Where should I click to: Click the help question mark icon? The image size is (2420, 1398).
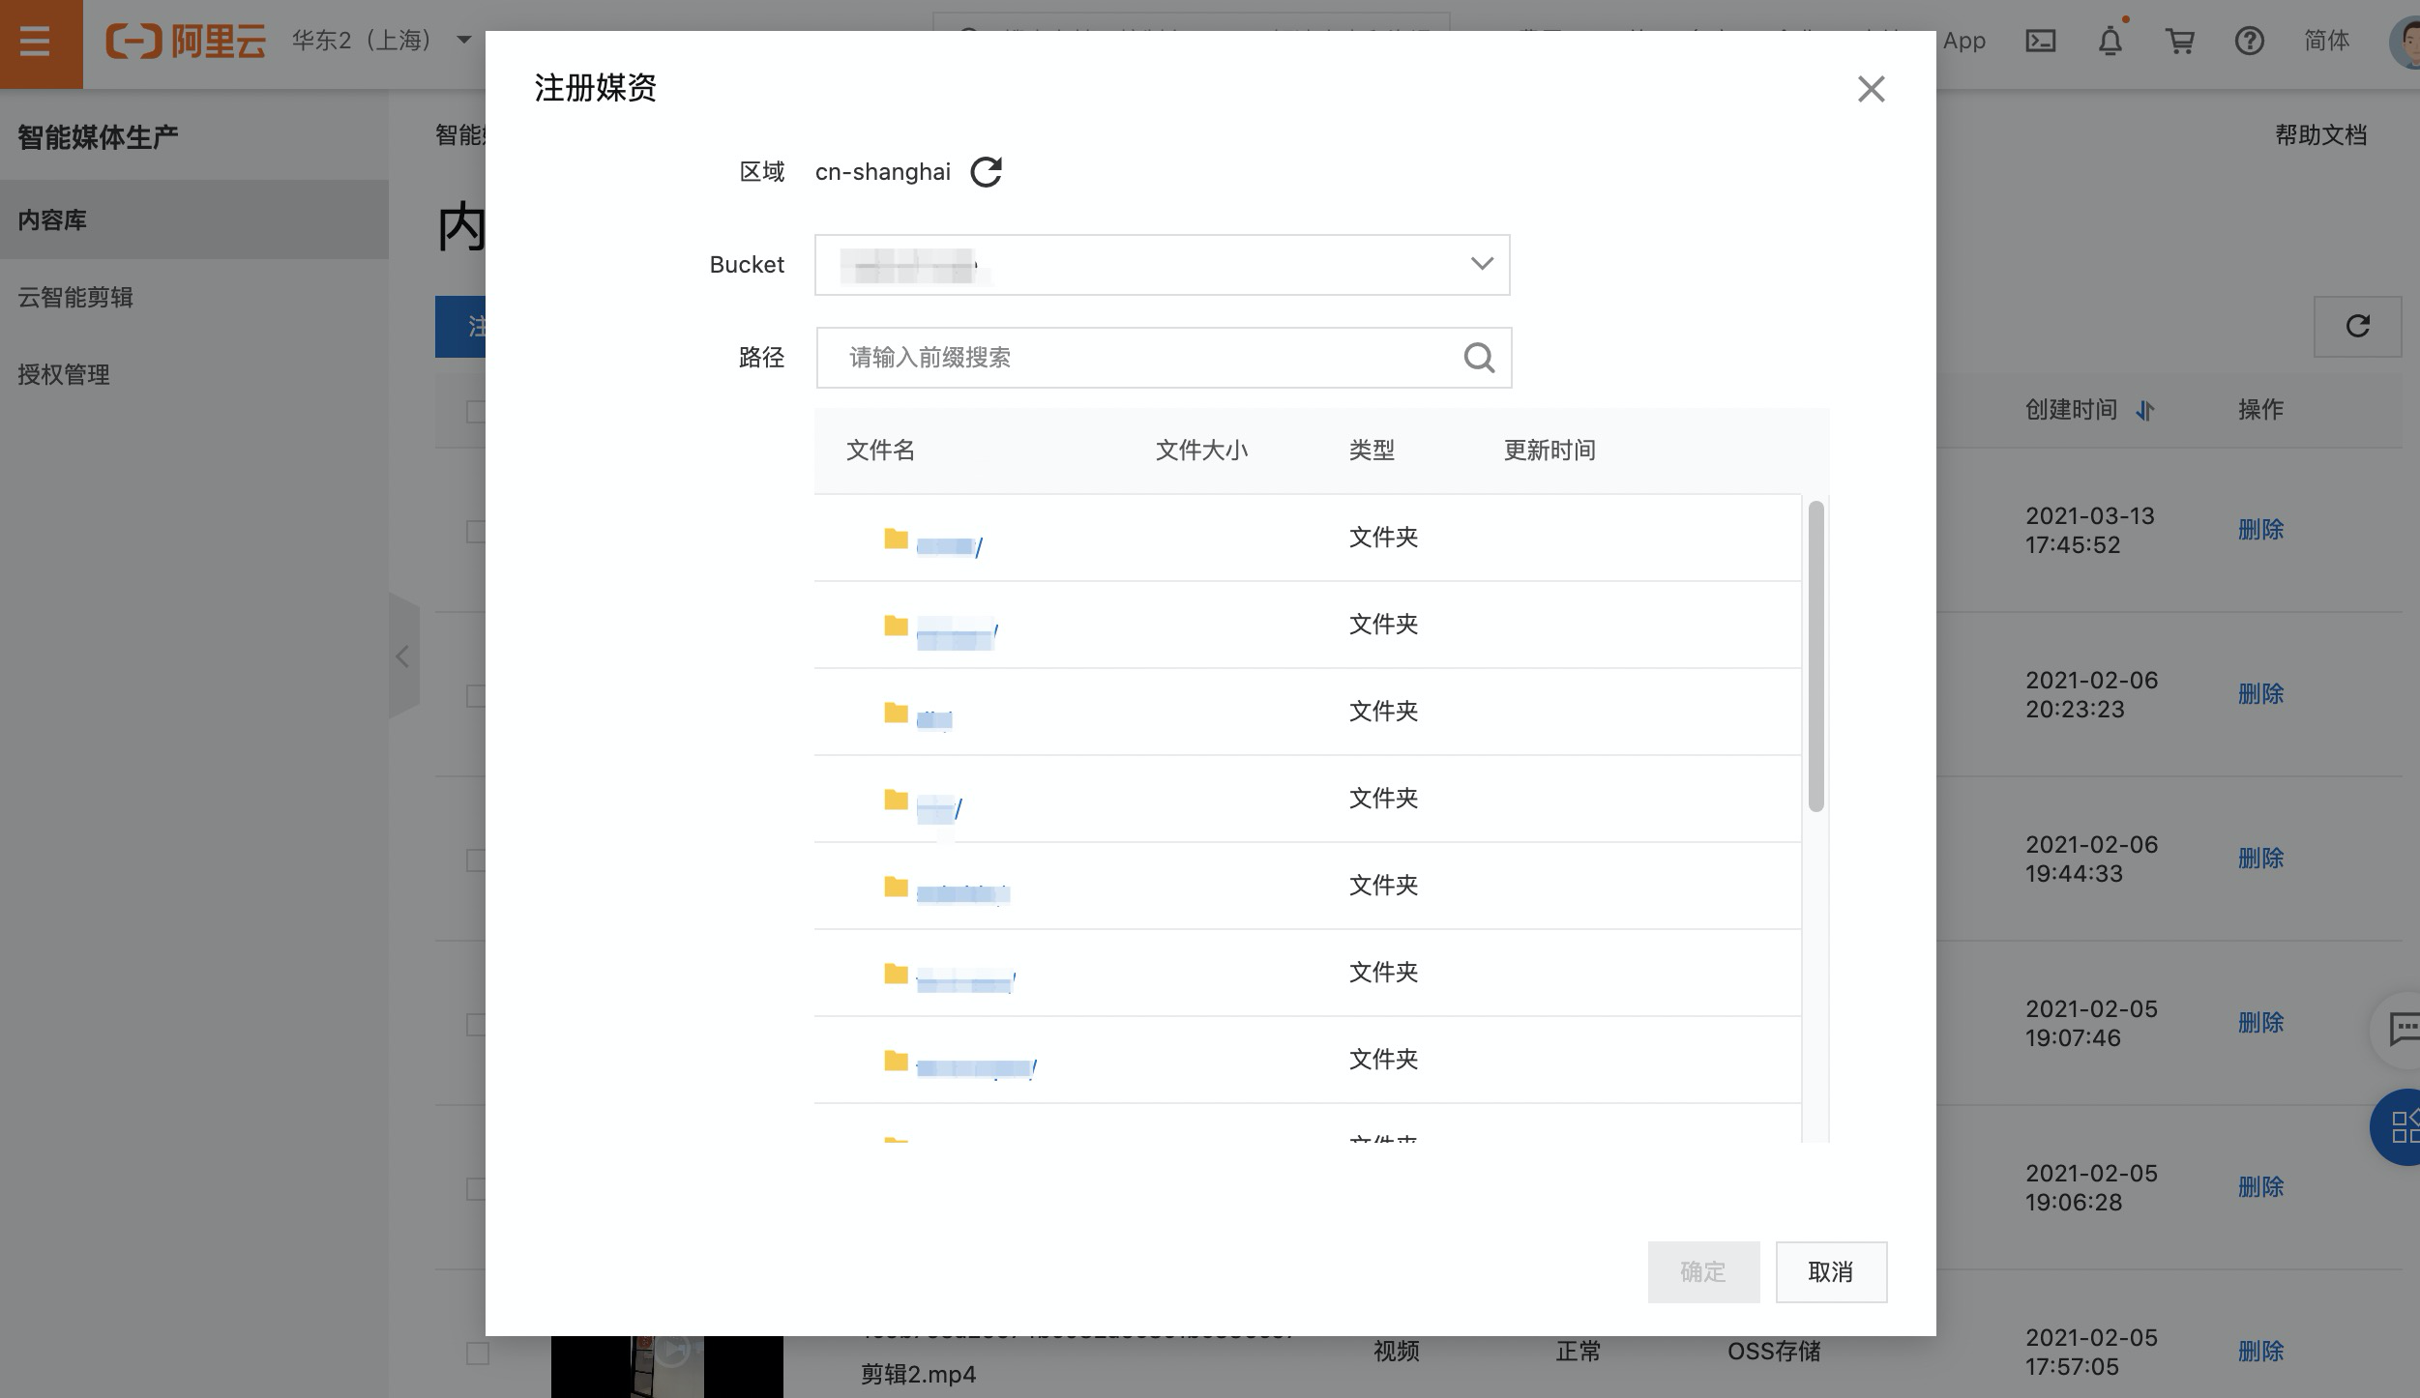[2249, 41]
